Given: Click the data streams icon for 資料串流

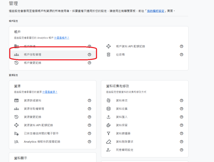Looking at the screenshot, I should pyautogui.click(x=108, y=100).
